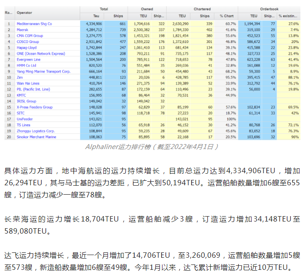The height and width of the screenshot is (277, 304).
Task: Open ONE (Ocean Network Express) link
Action: click(x=41, y=54)
